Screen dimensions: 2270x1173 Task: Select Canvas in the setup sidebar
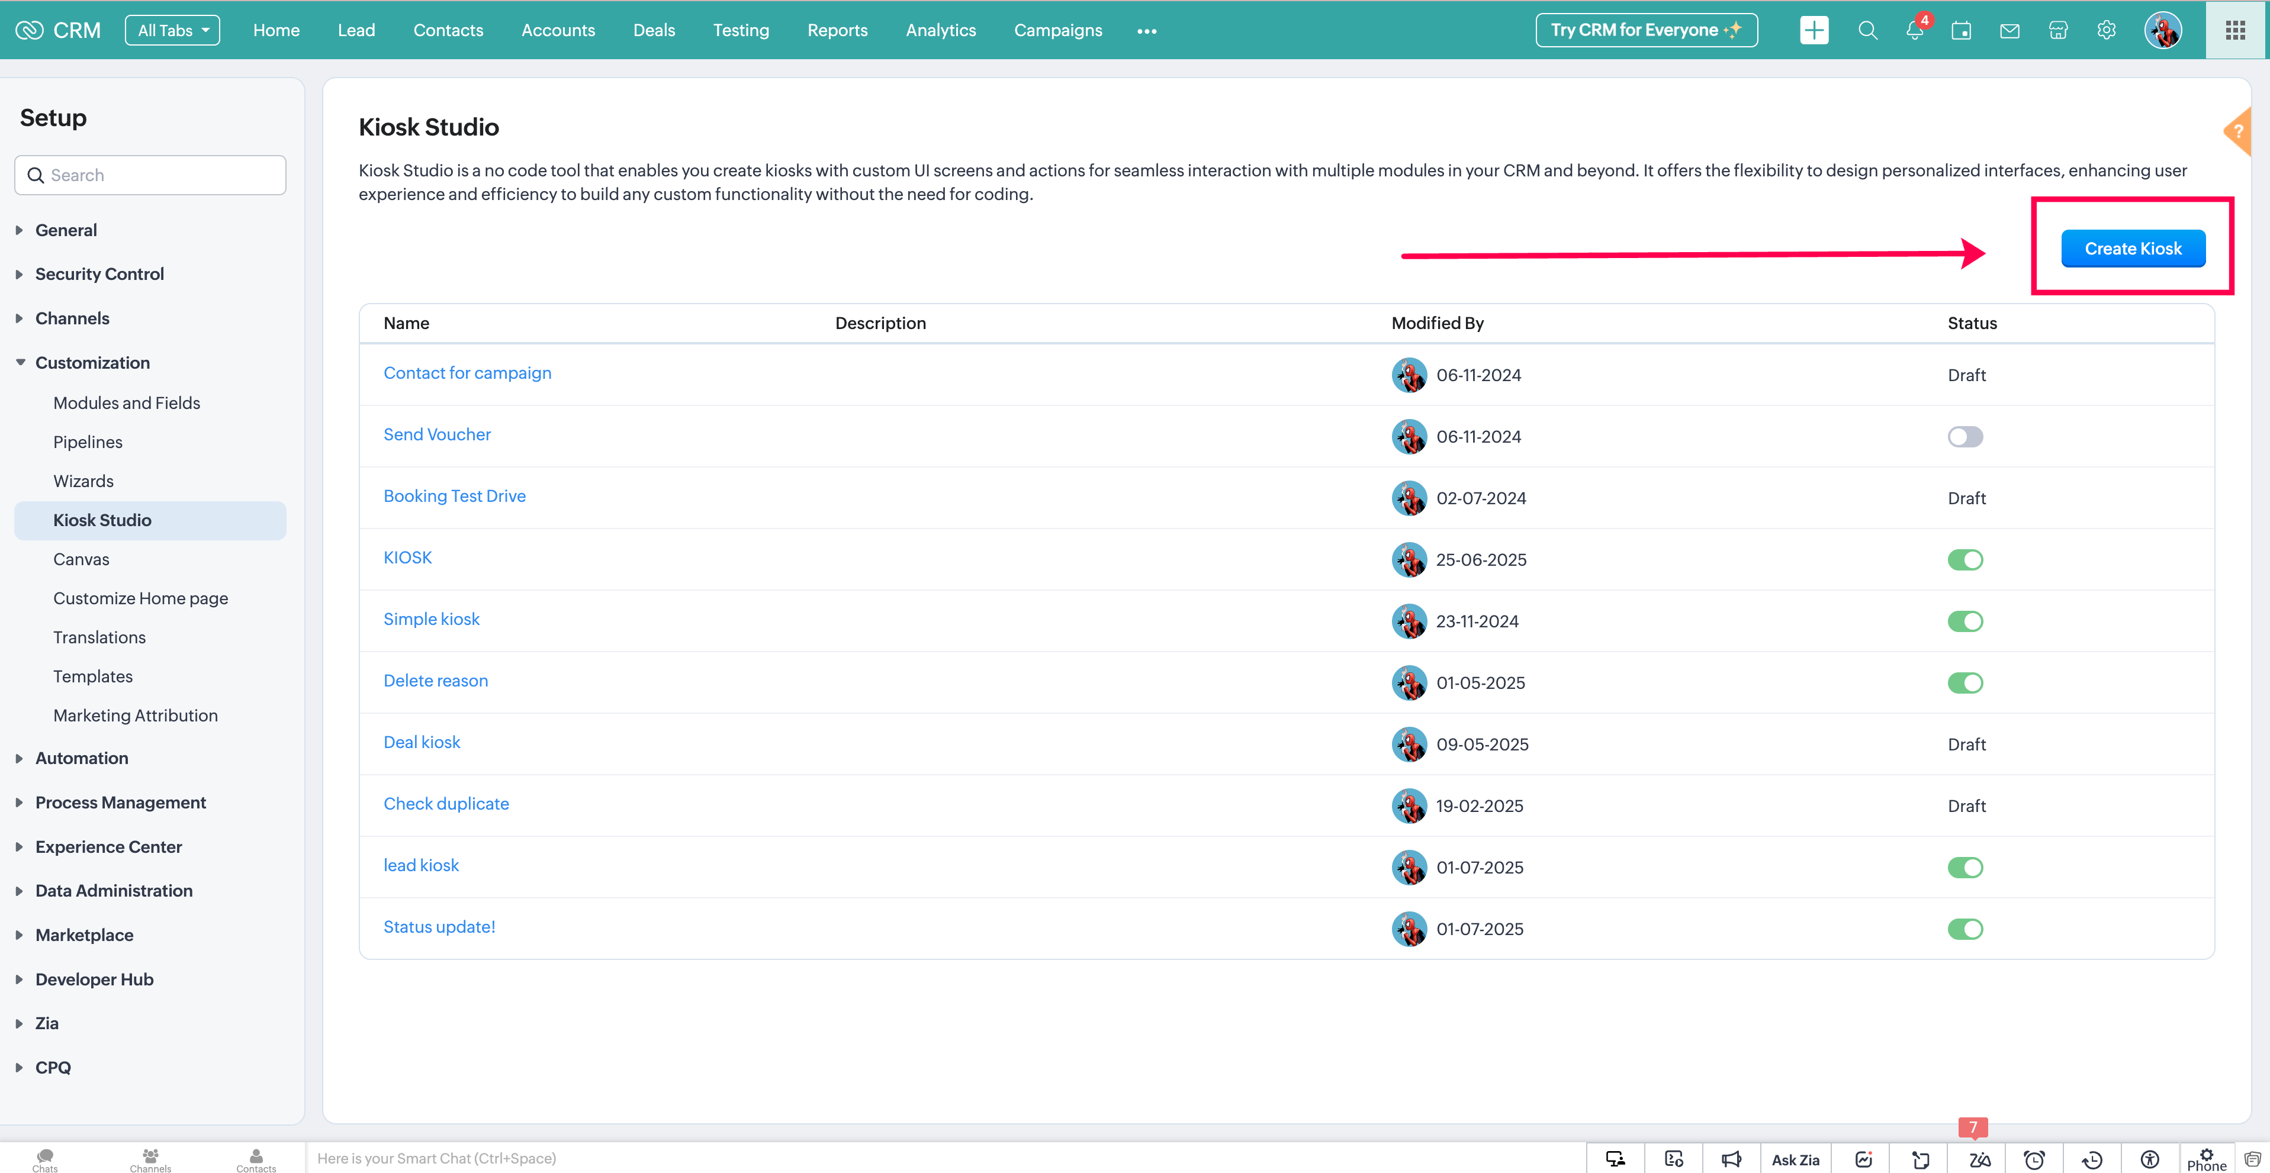81,559
